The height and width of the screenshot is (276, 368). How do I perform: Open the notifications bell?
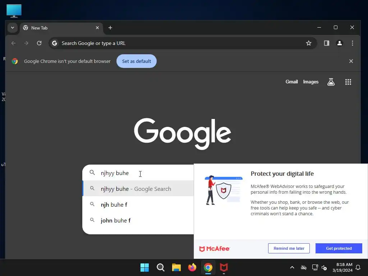358,267
